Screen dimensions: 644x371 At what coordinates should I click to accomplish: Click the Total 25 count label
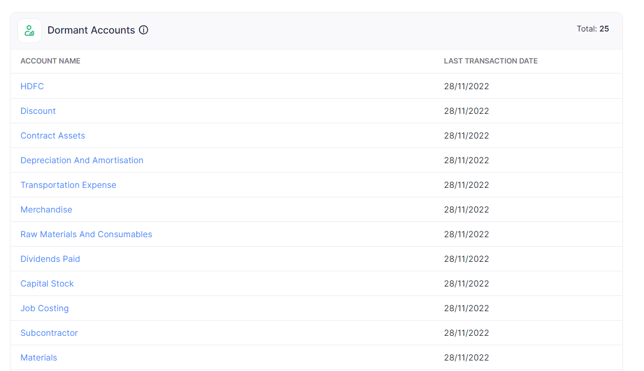(593, 29)
